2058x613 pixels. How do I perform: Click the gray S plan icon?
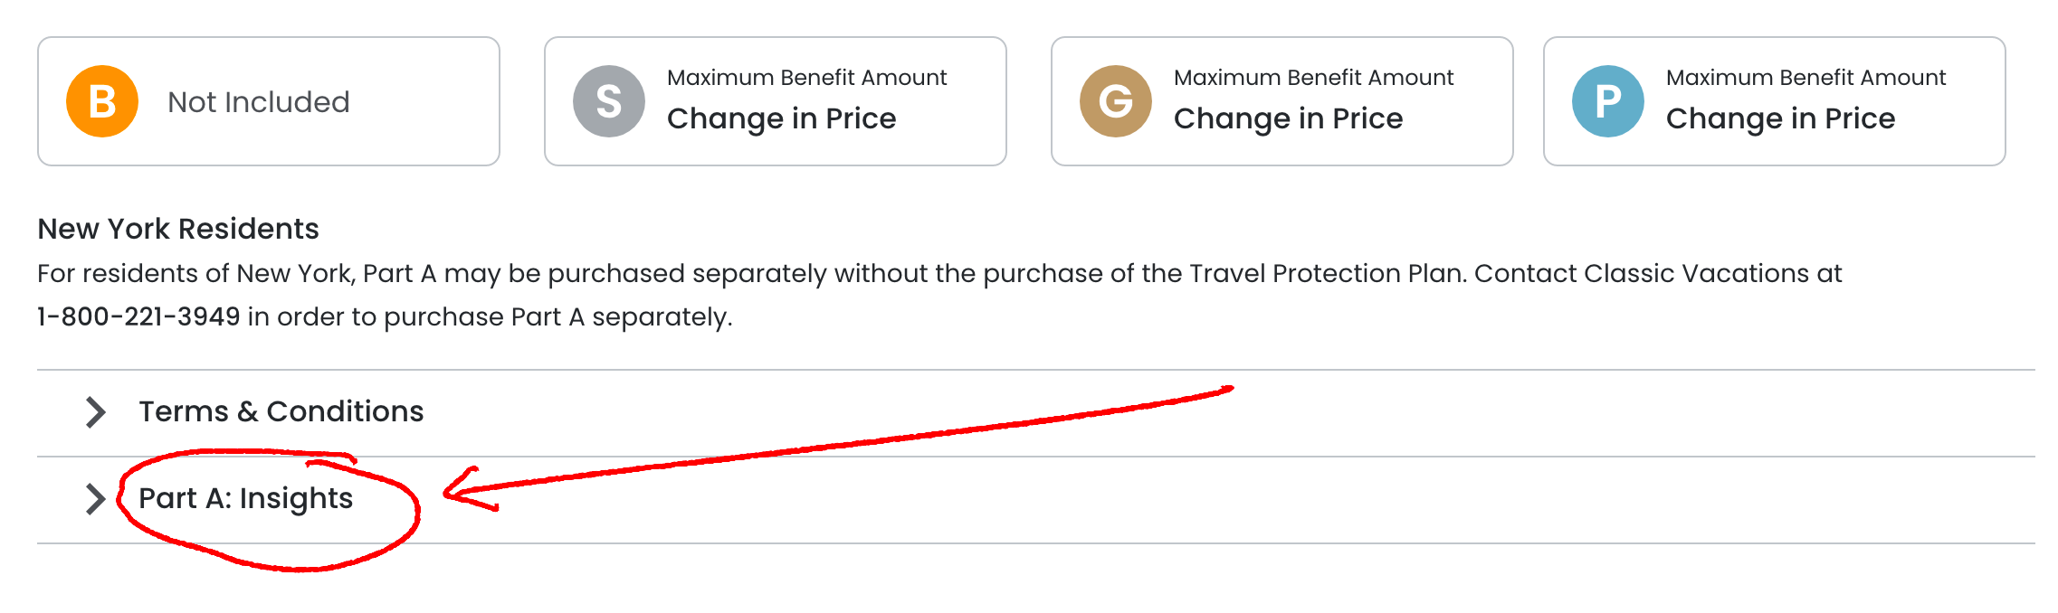coord(609,101)
